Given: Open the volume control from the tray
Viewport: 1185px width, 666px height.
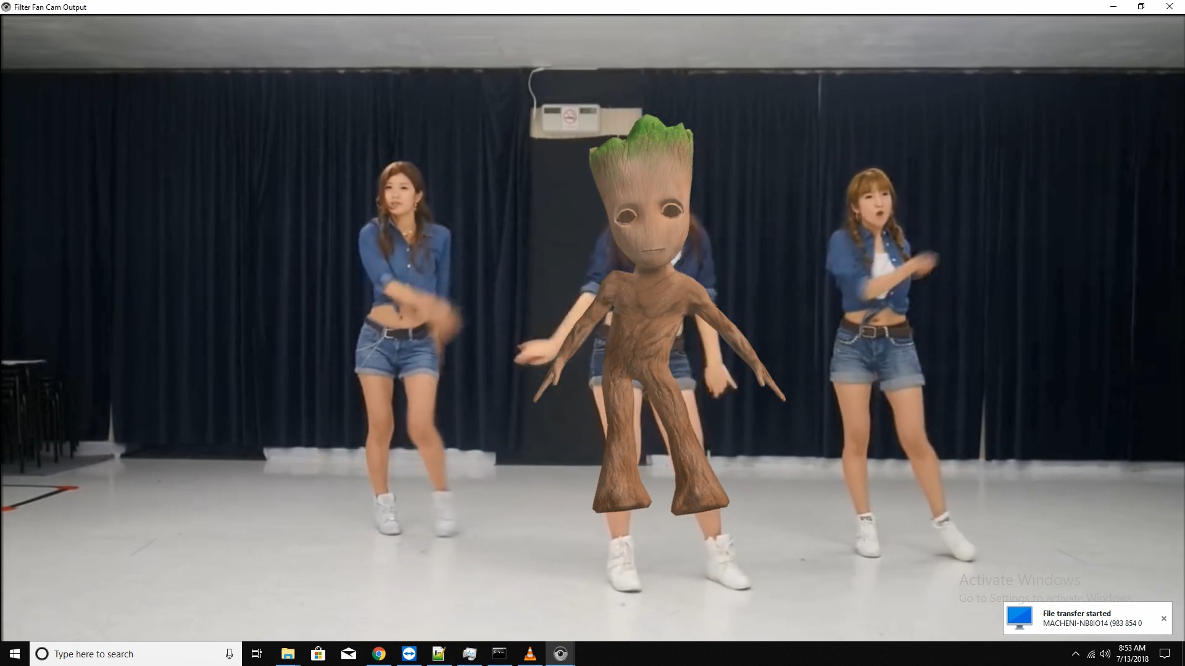Looking at the screenshot, I should point(1105,654).
